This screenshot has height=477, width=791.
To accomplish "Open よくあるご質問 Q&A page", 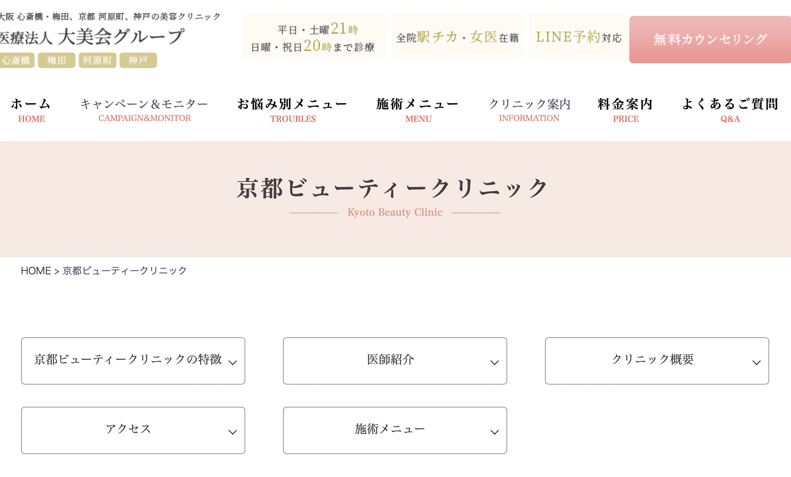I will coord(730,109).
